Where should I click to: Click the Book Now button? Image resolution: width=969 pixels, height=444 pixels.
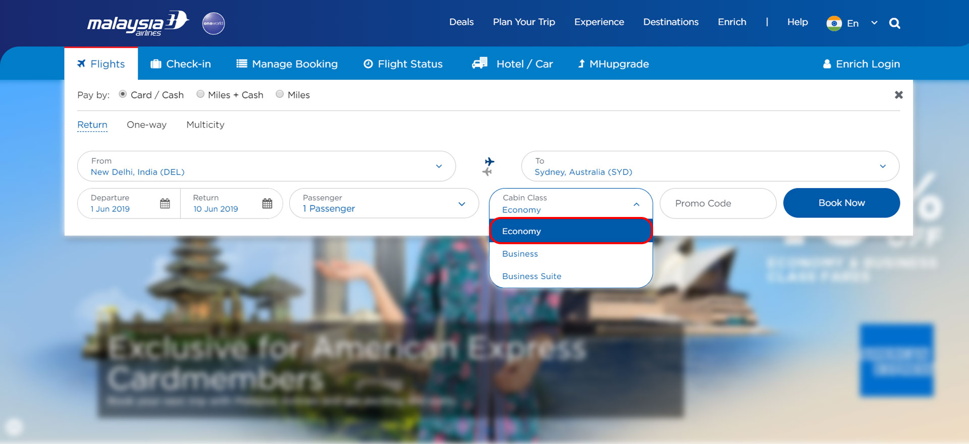point(841,203)
